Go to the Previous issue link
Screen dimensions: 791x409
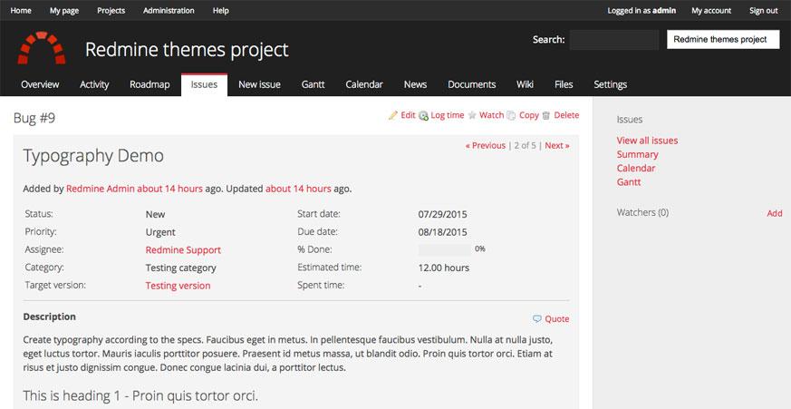[486, 145]
